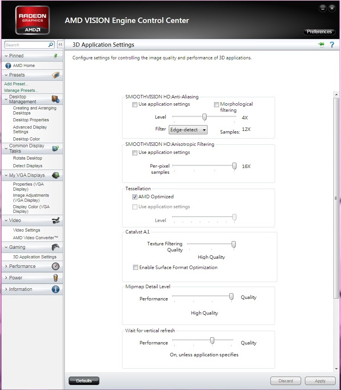Open the Edge-detect Filter dropdown
Screen dimensions: 341x390
(188, 130)
